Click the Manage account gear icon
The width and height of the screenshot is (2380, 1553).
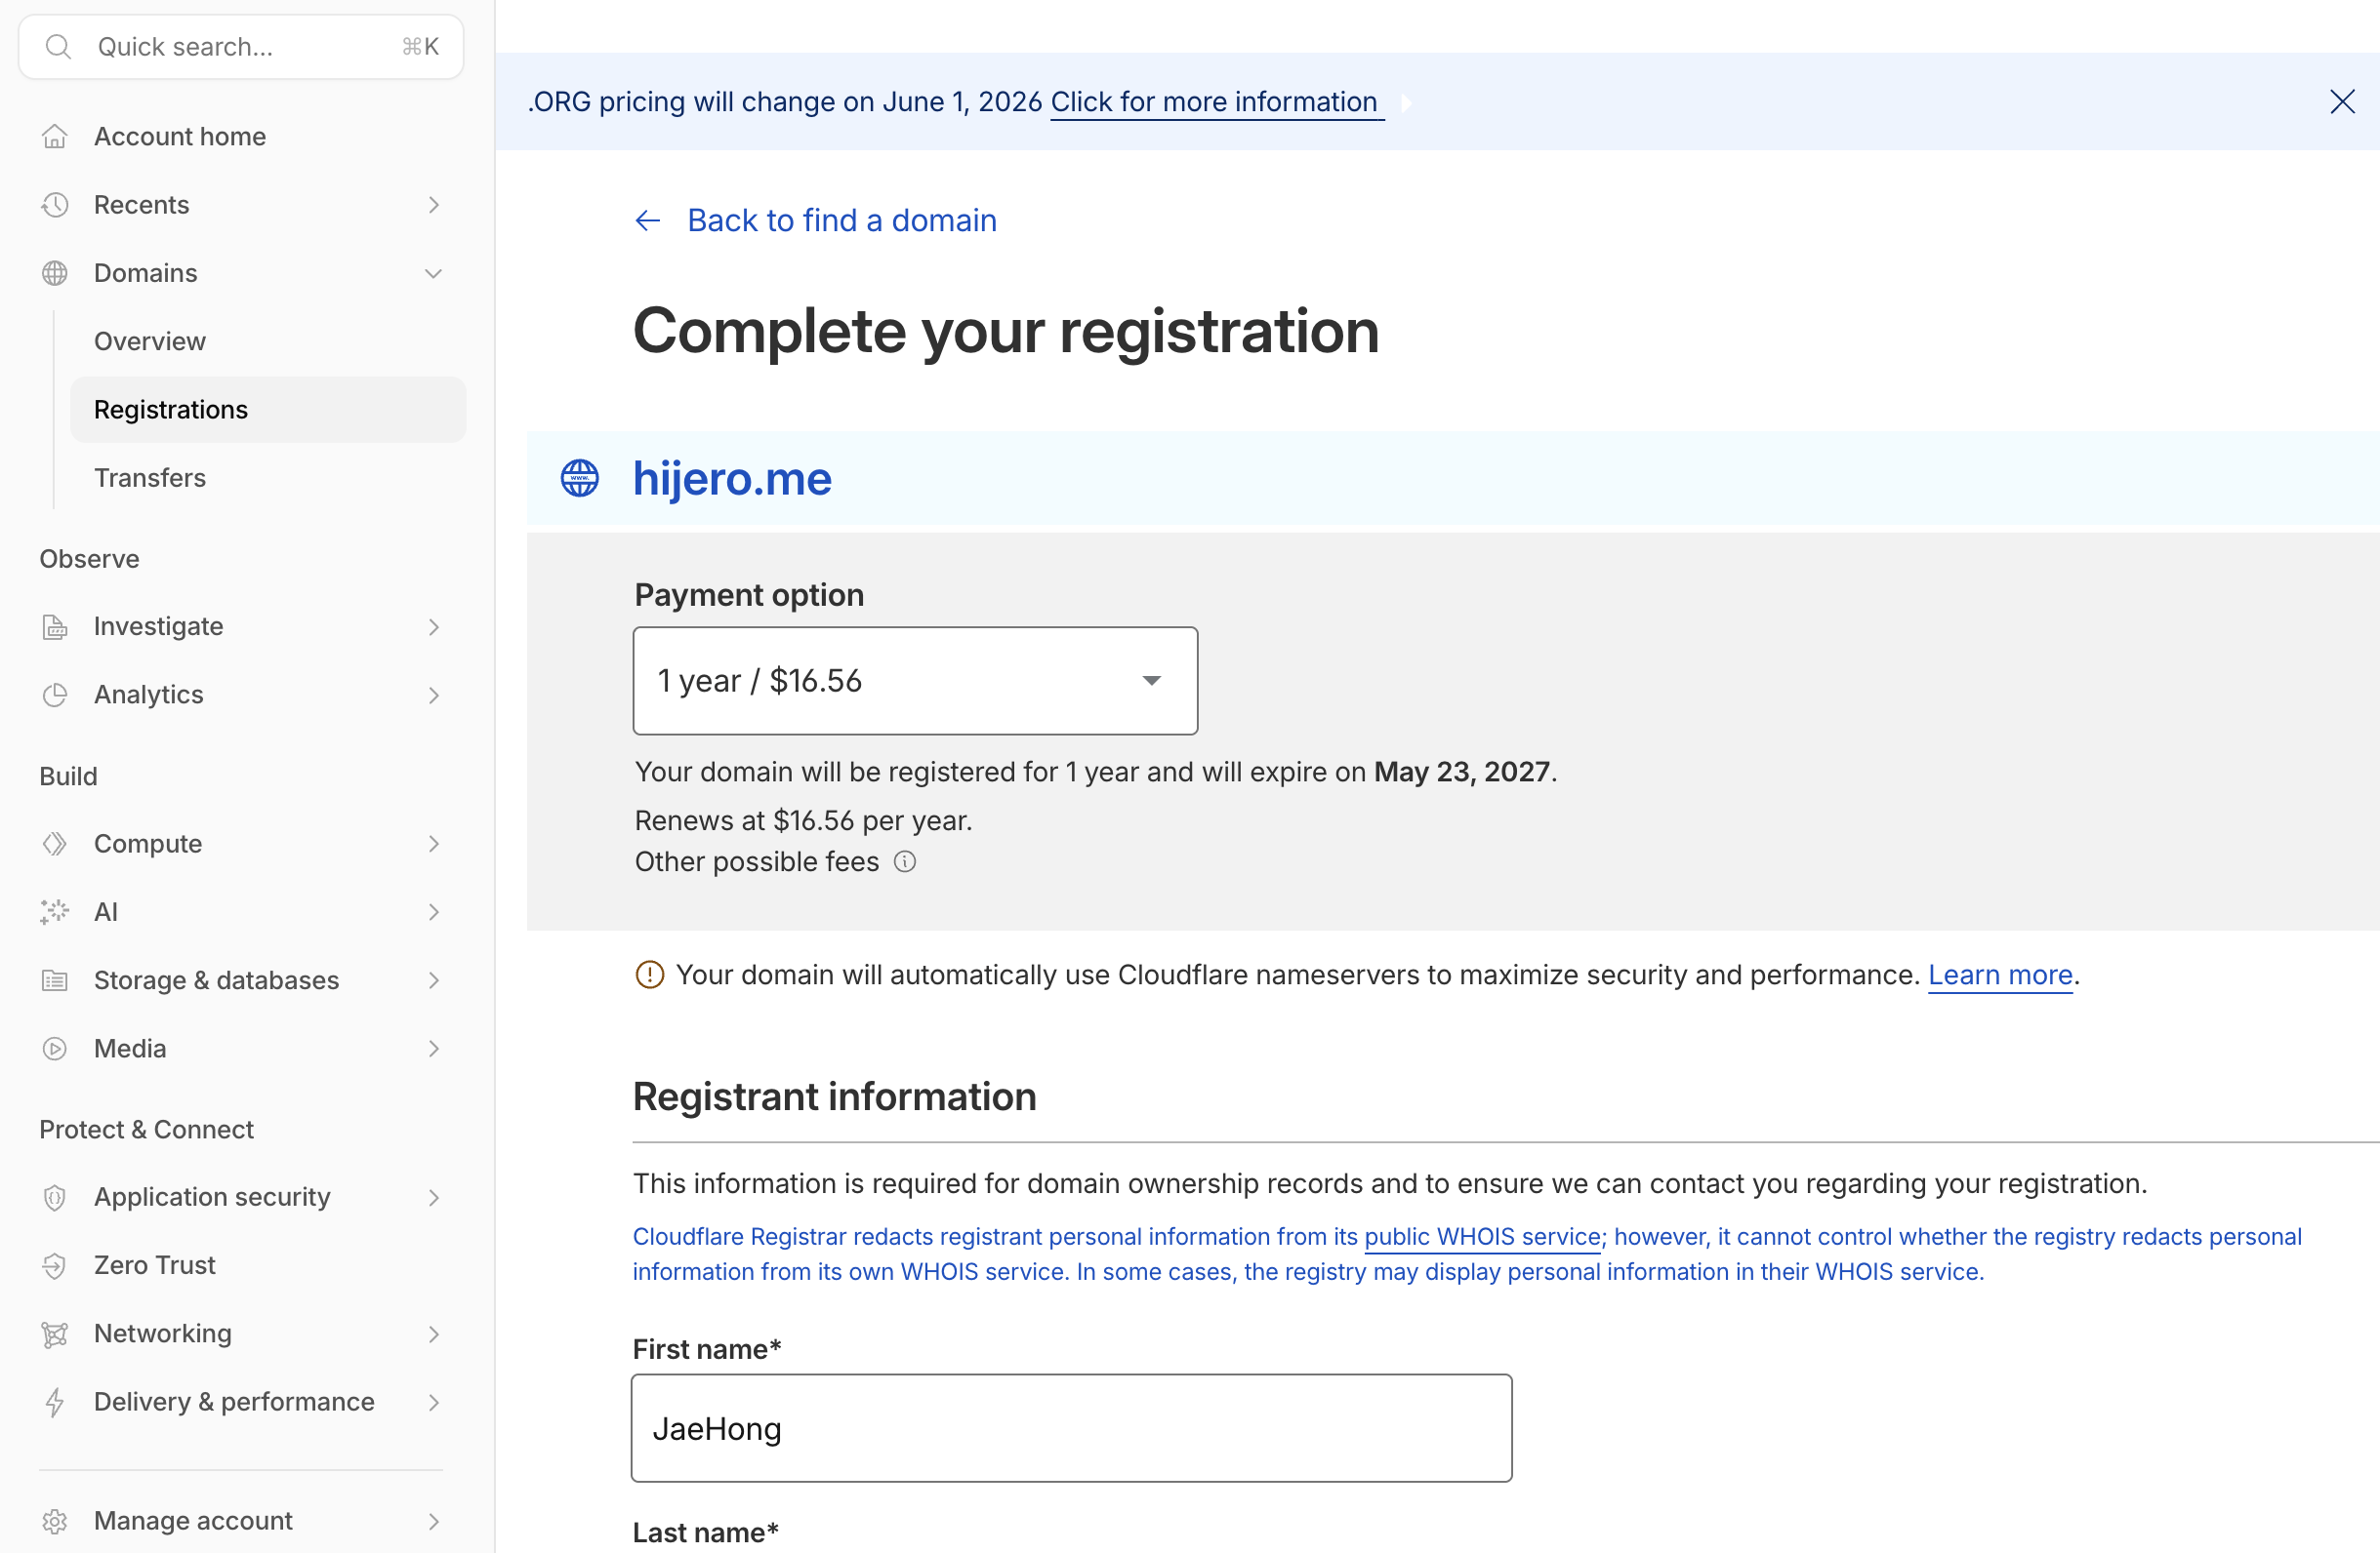pos(55,1521)
